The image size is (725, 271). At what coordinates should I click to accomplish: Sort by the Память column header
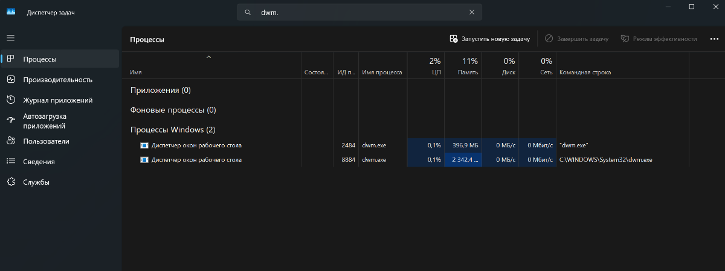click(x=463, y=65)
